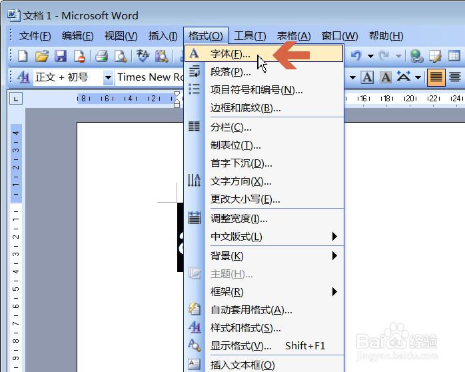
Task: Click the Permission icon with red stop sign
Action: click(x=79, y=56)
